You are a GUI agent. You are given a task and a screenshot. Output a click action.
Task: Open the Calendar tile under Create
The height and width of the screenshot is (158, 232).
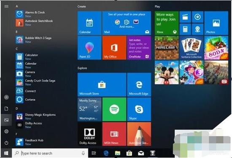point(89,23)
